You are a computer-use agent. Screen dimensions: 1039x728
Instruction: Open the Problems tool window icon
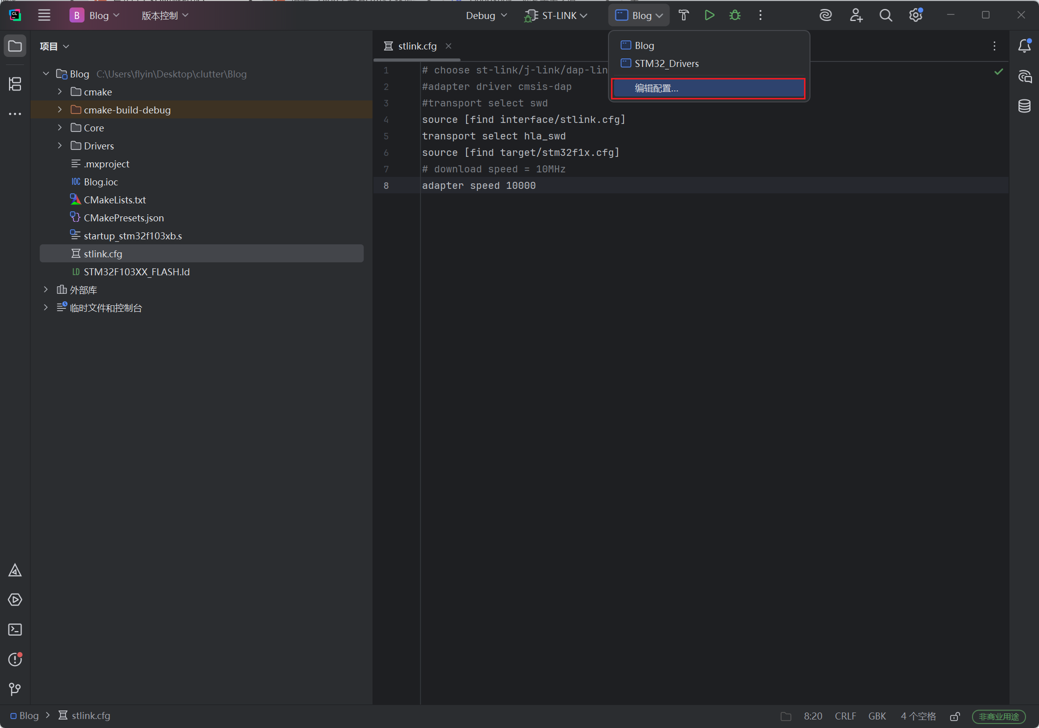tap(15, 660)
